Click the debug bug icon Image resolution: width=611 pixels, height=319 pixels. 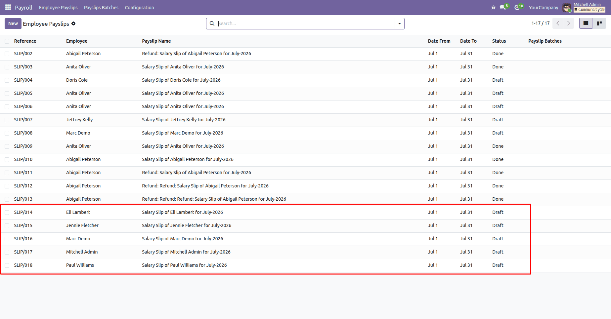[493, 7]
